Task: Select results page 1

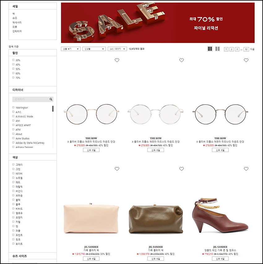Action: 226,49
